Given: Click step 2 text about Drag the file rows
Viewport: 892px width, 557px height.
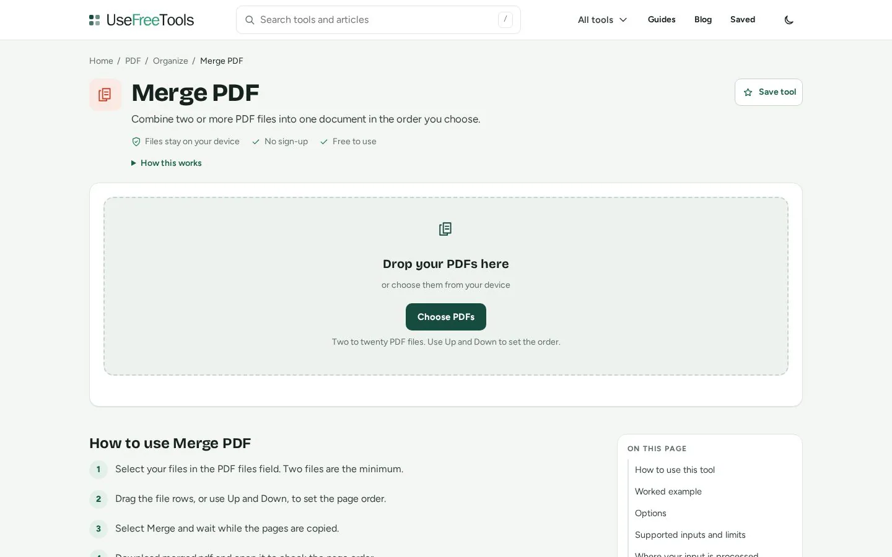Looking at the screenshot, I should point(250,499).
